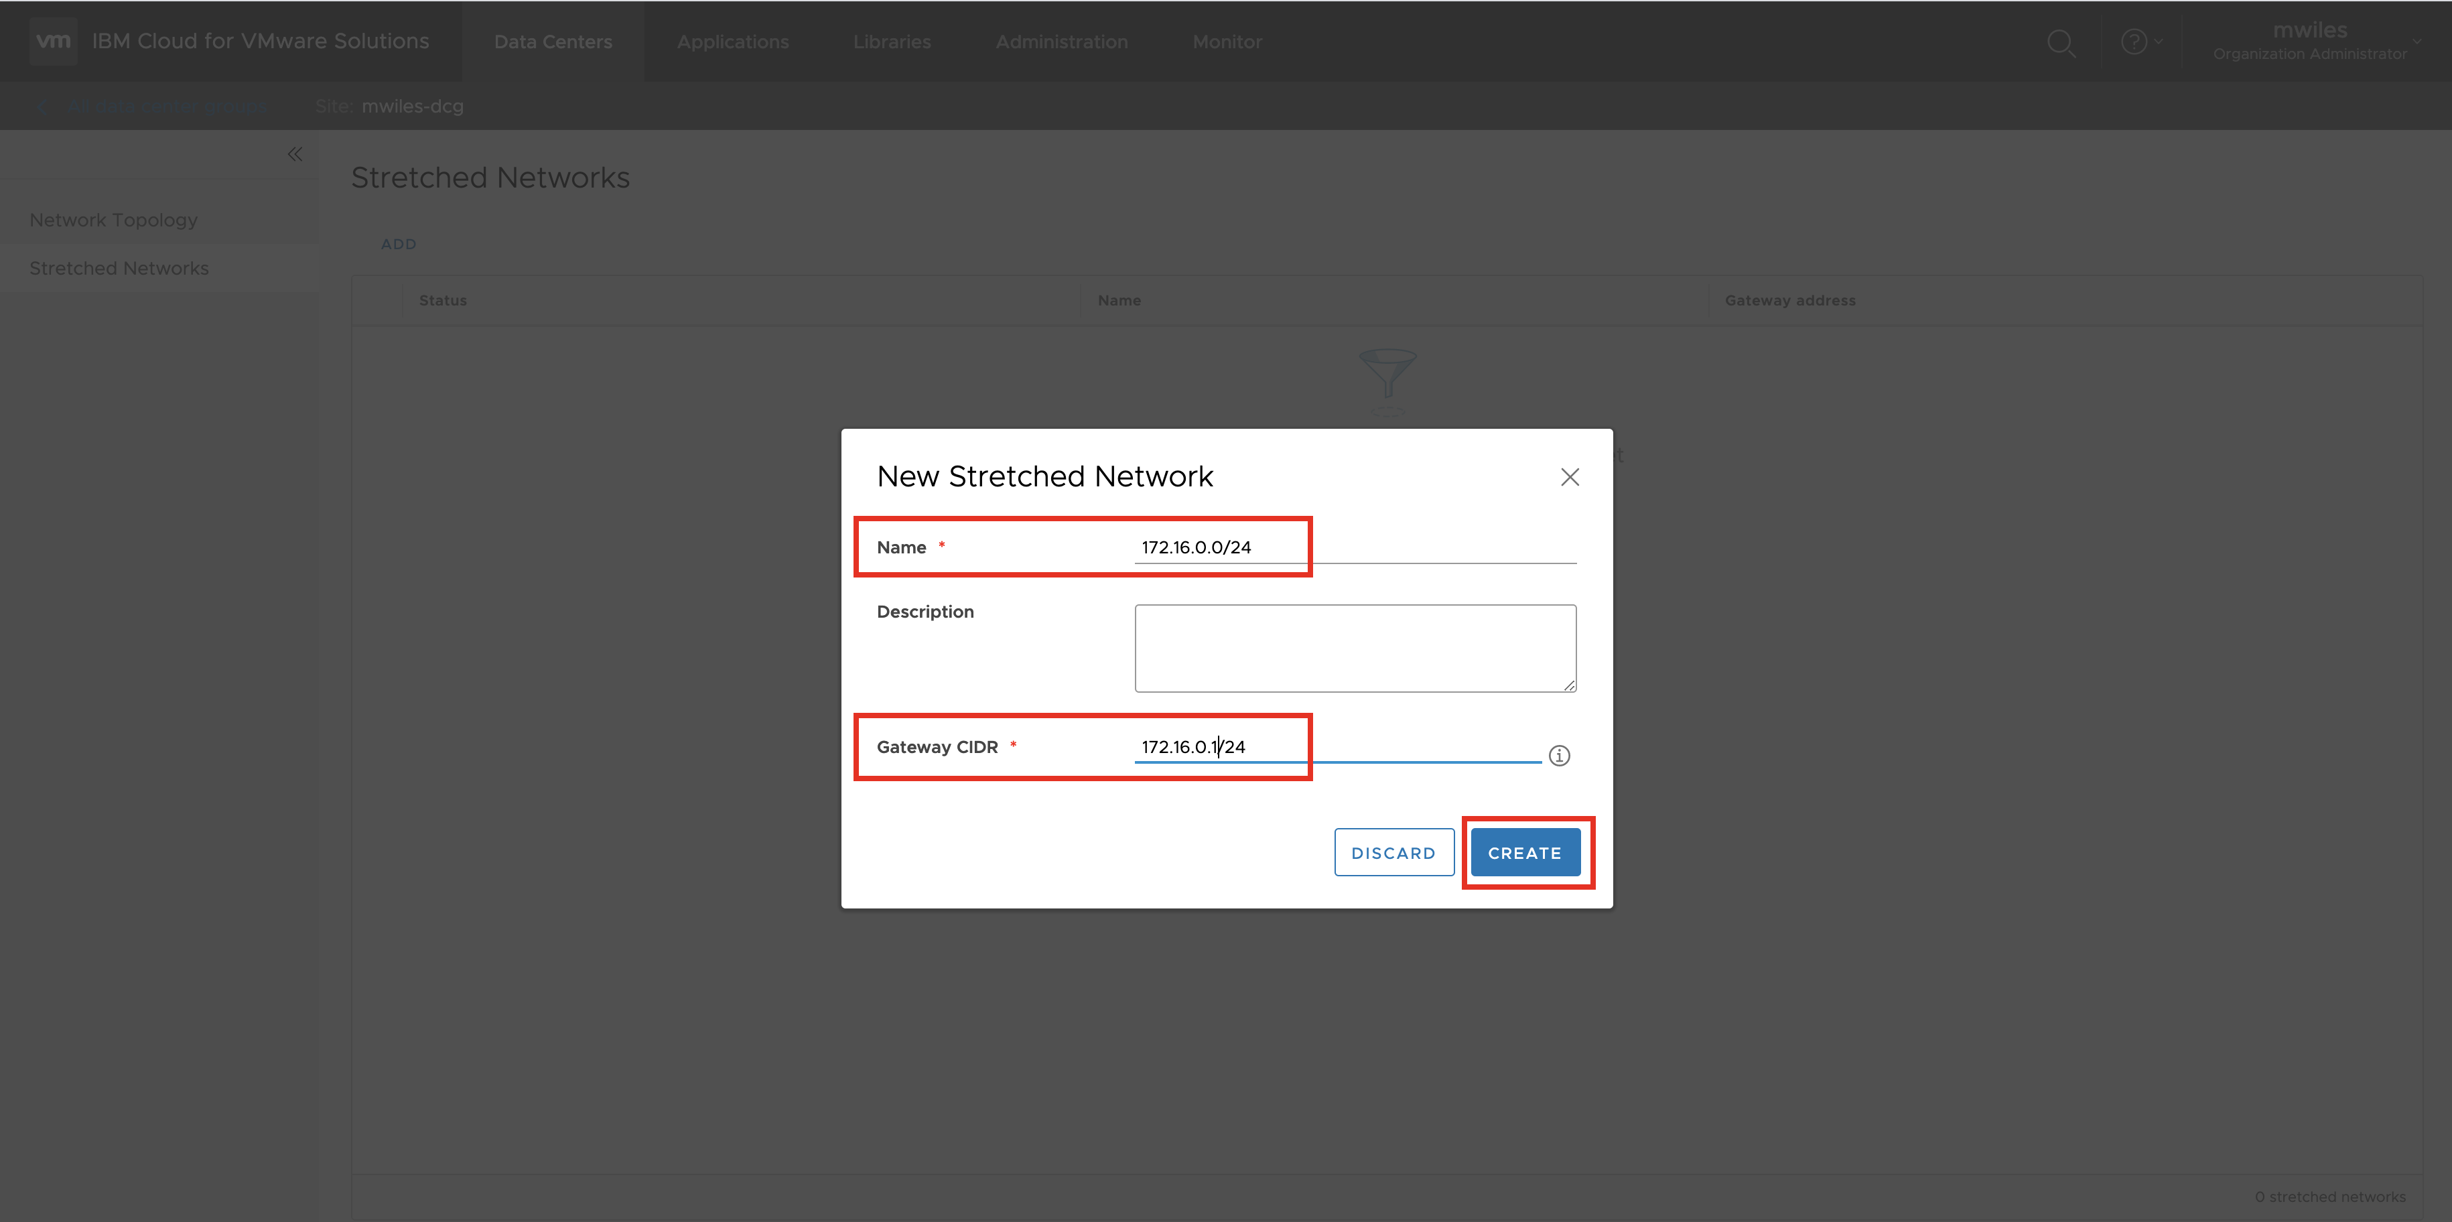Click the Discard button
Viewport: 2452px width, 1222px height.
coord(1393,853)
